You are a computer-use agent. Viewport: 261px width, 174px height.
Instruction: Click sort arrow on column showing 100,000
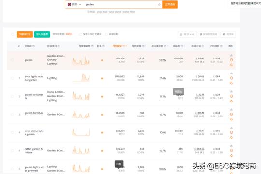(x=184, y=46)
